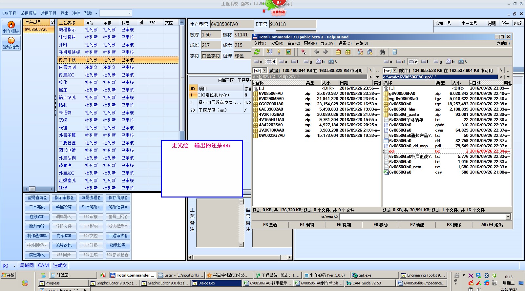Open the URL new FTP connection icon
Image resolution: width=525 pixels, height=291 pixels.
click(370, 52)
